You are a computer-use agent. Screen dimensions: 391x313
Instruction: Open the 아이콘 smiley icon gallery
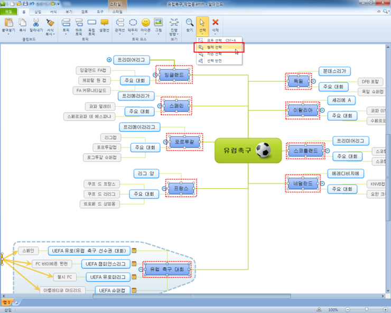click(146, 24)
